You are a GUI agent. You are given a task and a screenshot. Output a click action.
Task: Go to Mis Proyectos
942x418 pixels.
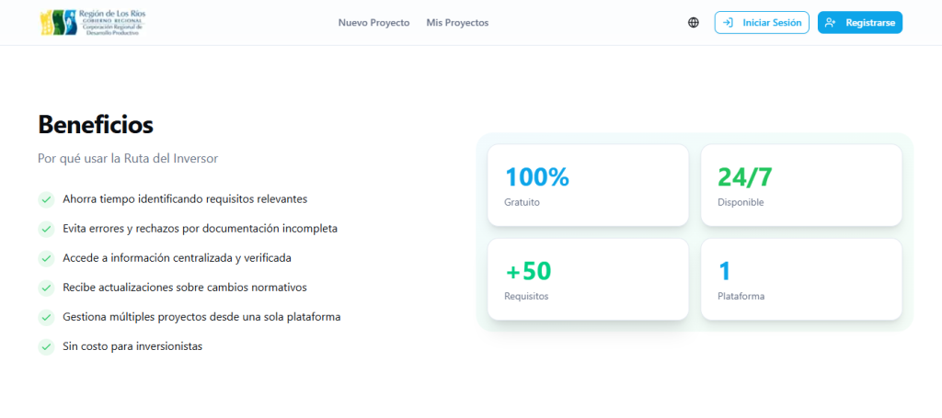(x=457, y=23)
